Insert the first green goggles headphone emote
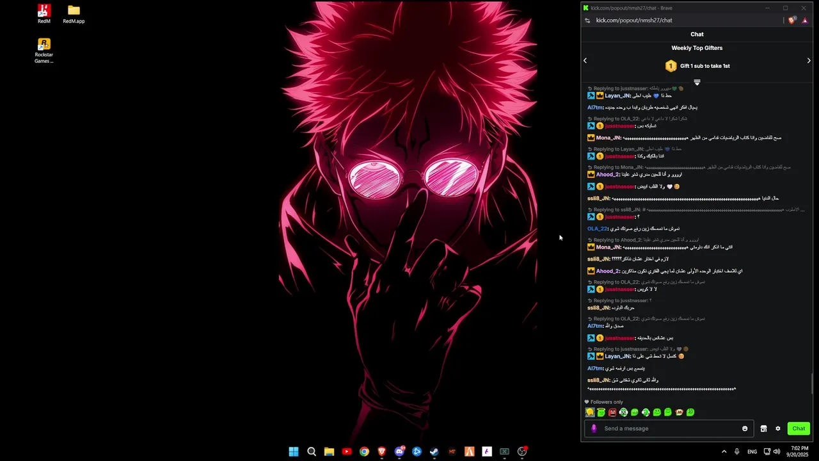Screen dimensions: 819x461 [x=623, y=412]
